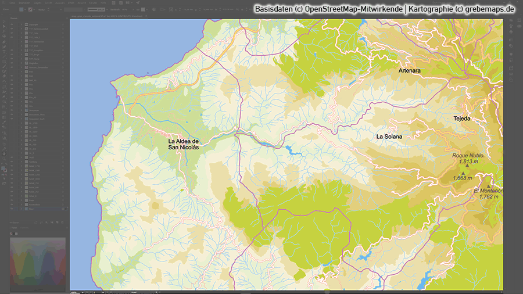
Task: Toggle the eye icon of the bottom Meer layer
Action: pos(11,209)
